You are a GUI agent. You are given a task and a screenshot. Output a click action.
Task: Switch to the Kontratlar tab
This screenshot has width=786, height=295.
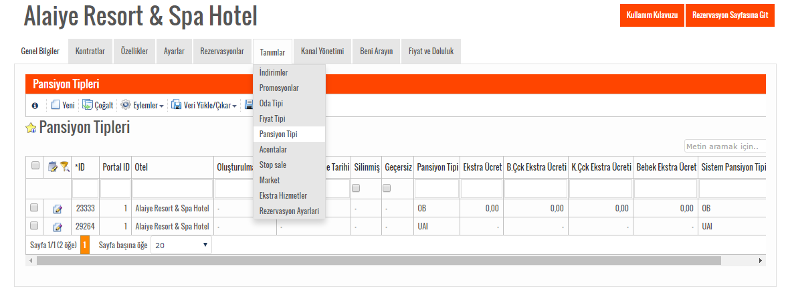(x=90, y=51)
